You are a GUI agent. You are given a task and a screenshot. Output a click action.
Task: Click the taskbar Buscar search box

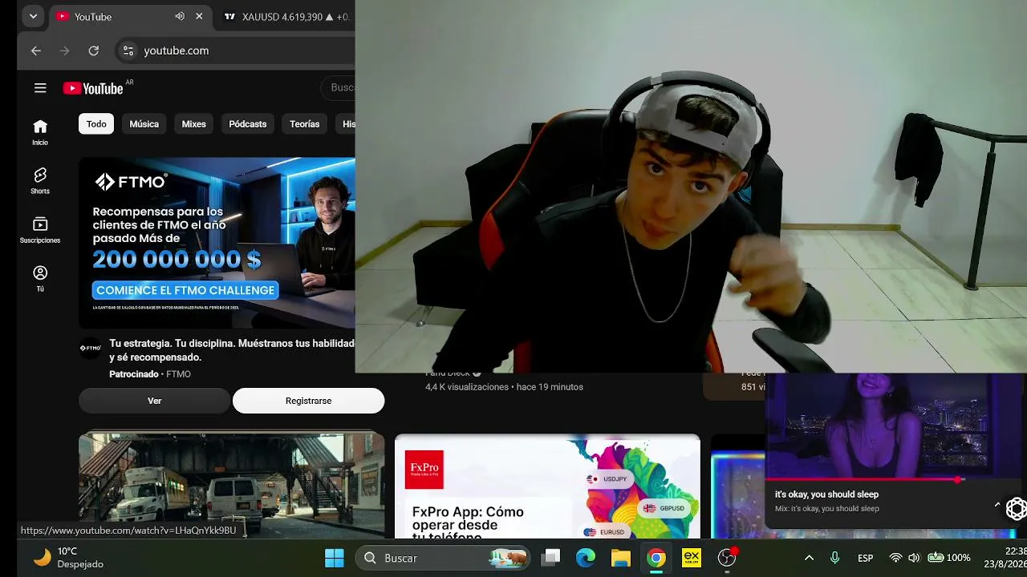coord(443,558)
